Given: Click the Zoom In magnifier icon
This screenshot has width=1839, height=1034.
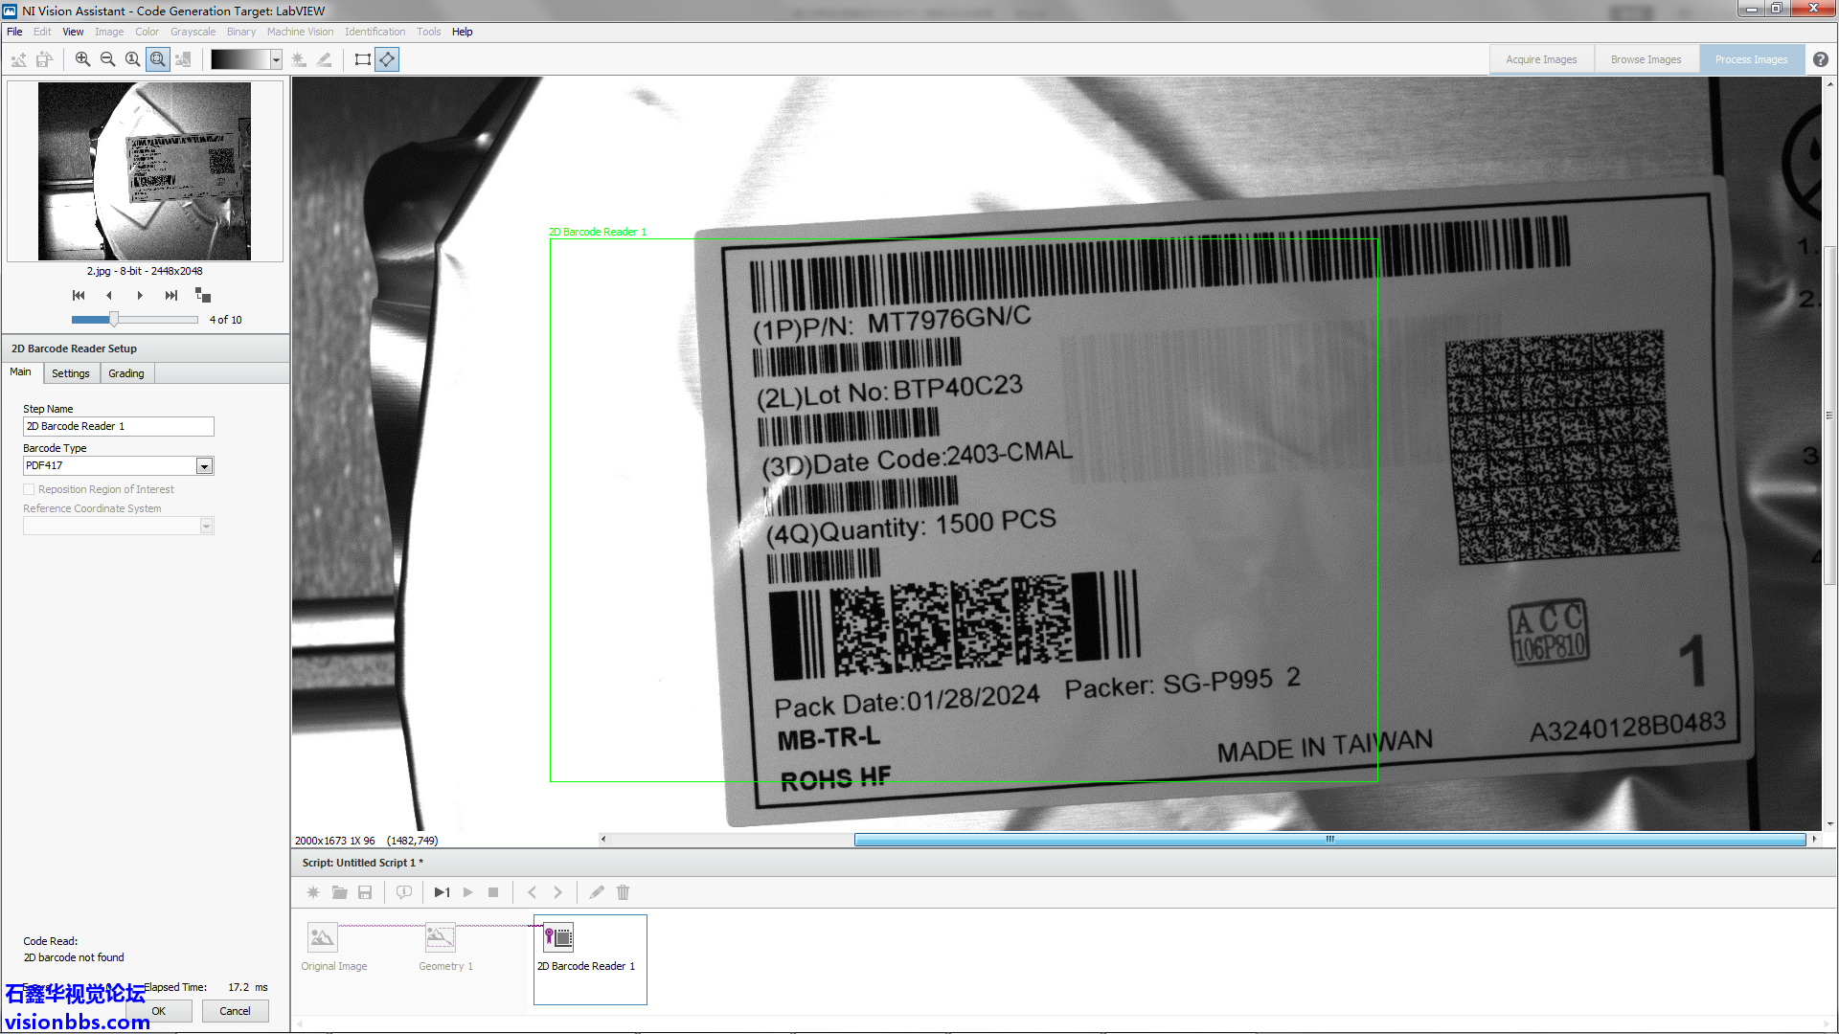Looking at the screenshot, I should (x=82, y=59).
